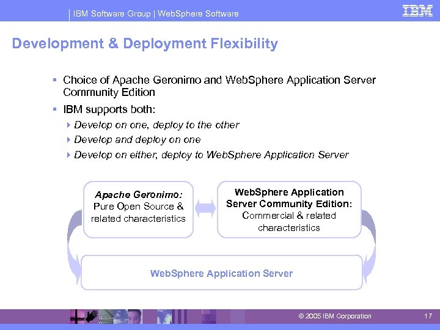This screenshot has width=440, height=330.
Task: Click the slide number 17
Action: [428, 316]
